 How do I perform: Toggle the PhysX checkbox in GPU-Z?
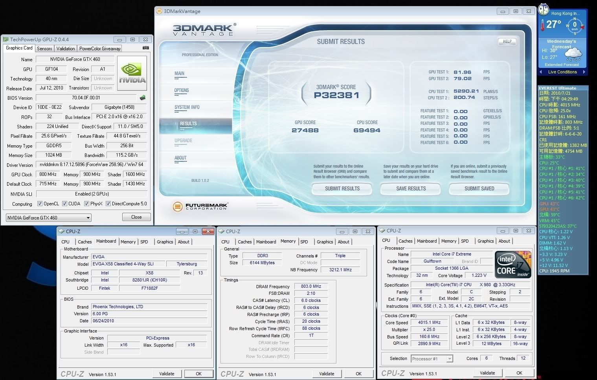86,204
